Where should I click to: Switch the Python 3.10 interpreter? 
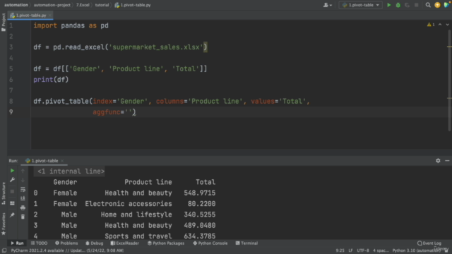[x=416, y=250]
